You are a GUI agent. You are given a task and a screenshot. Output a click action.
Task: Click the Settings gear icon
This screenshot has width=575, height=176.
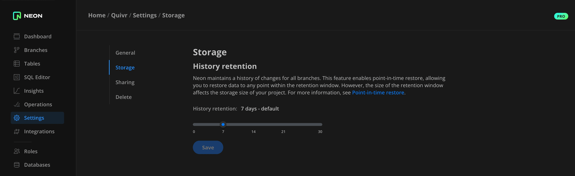coord(17,118)
